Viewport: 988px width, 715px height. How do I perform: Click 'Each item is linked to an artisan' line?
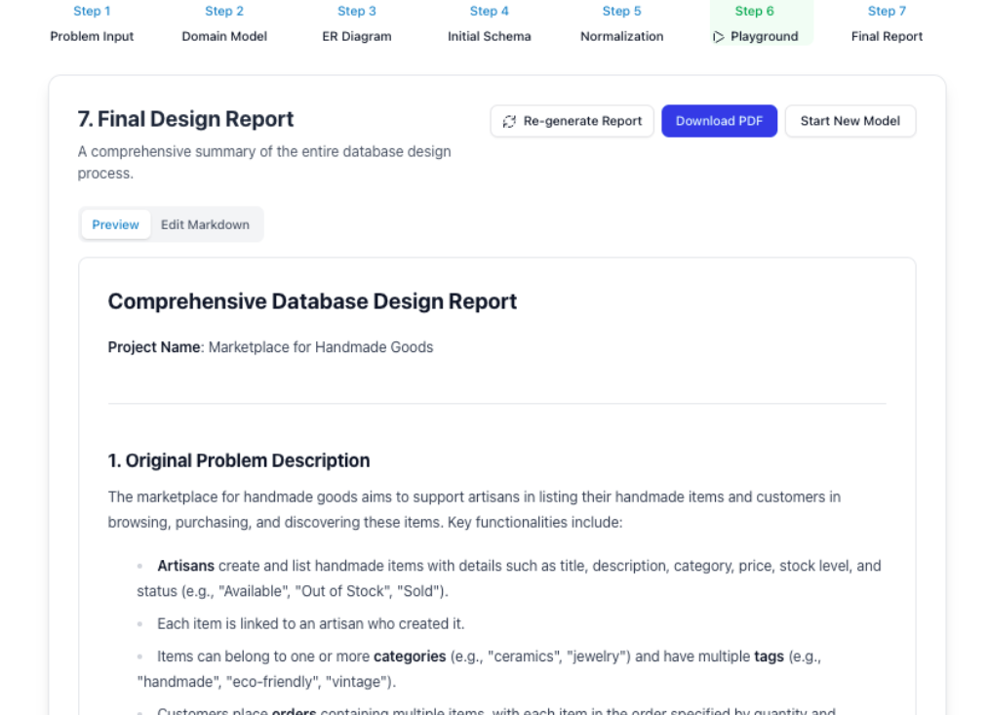point(311,623)
